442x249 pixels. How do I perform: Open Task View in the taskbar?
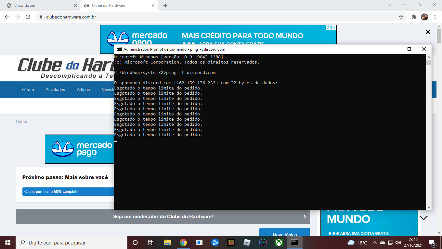click(151, 243)
